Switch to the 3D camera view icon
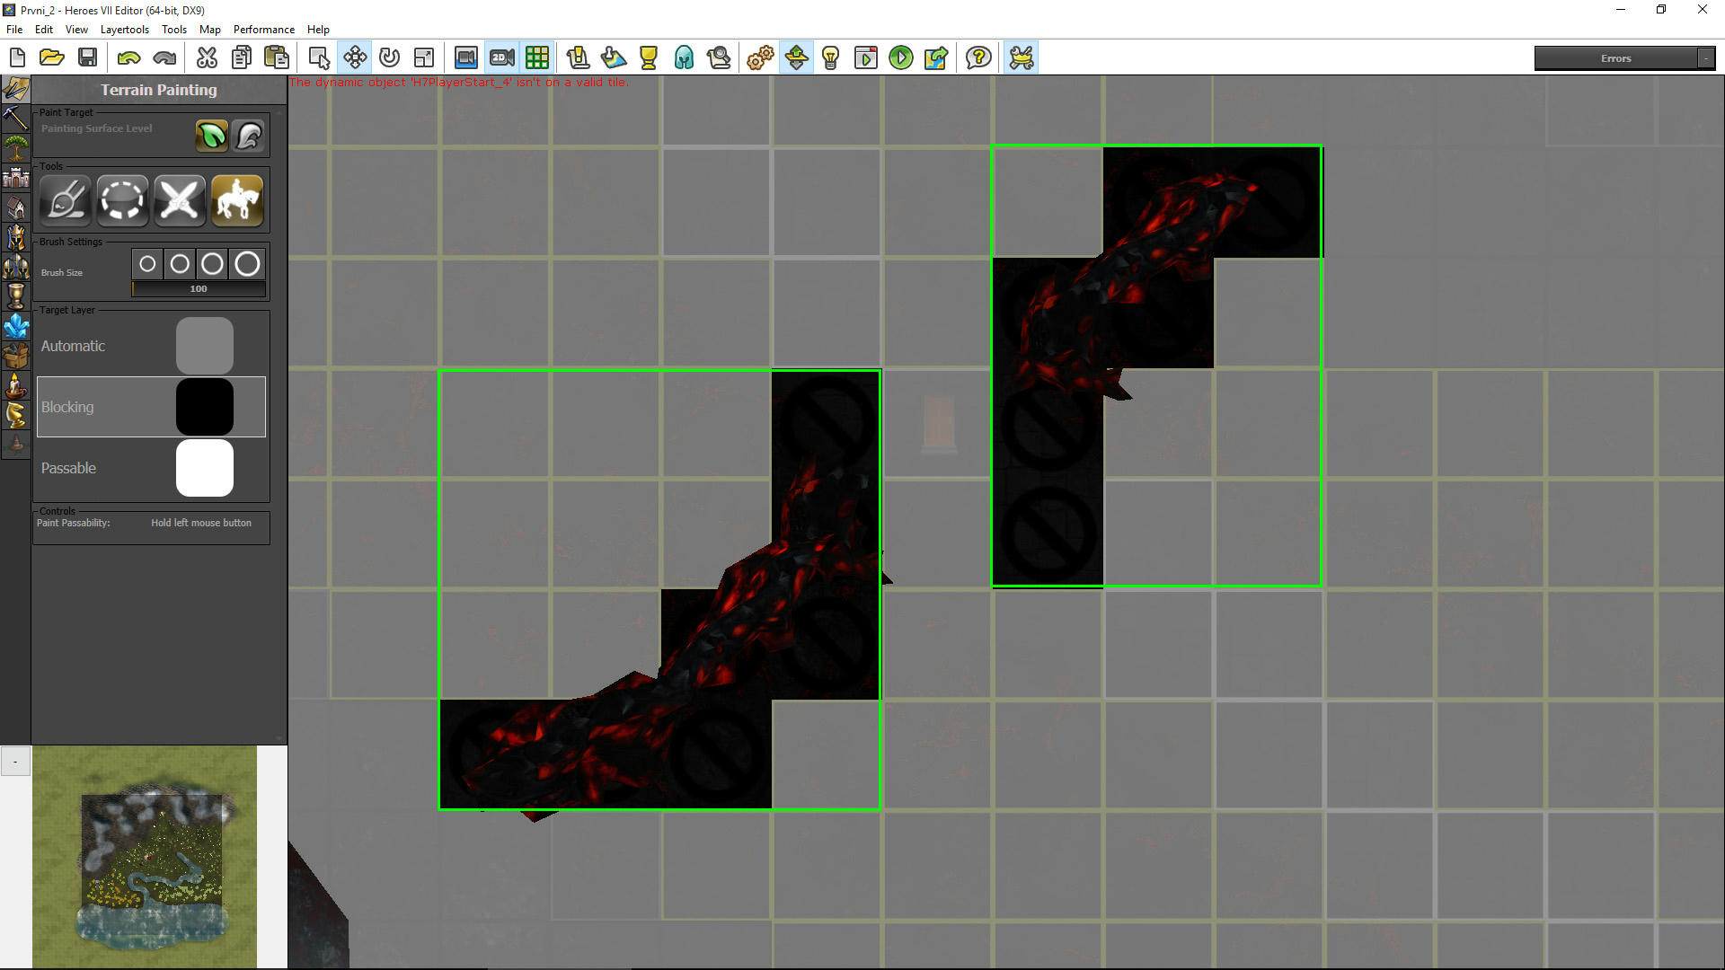1725x970 pixels. click(466, 58)
